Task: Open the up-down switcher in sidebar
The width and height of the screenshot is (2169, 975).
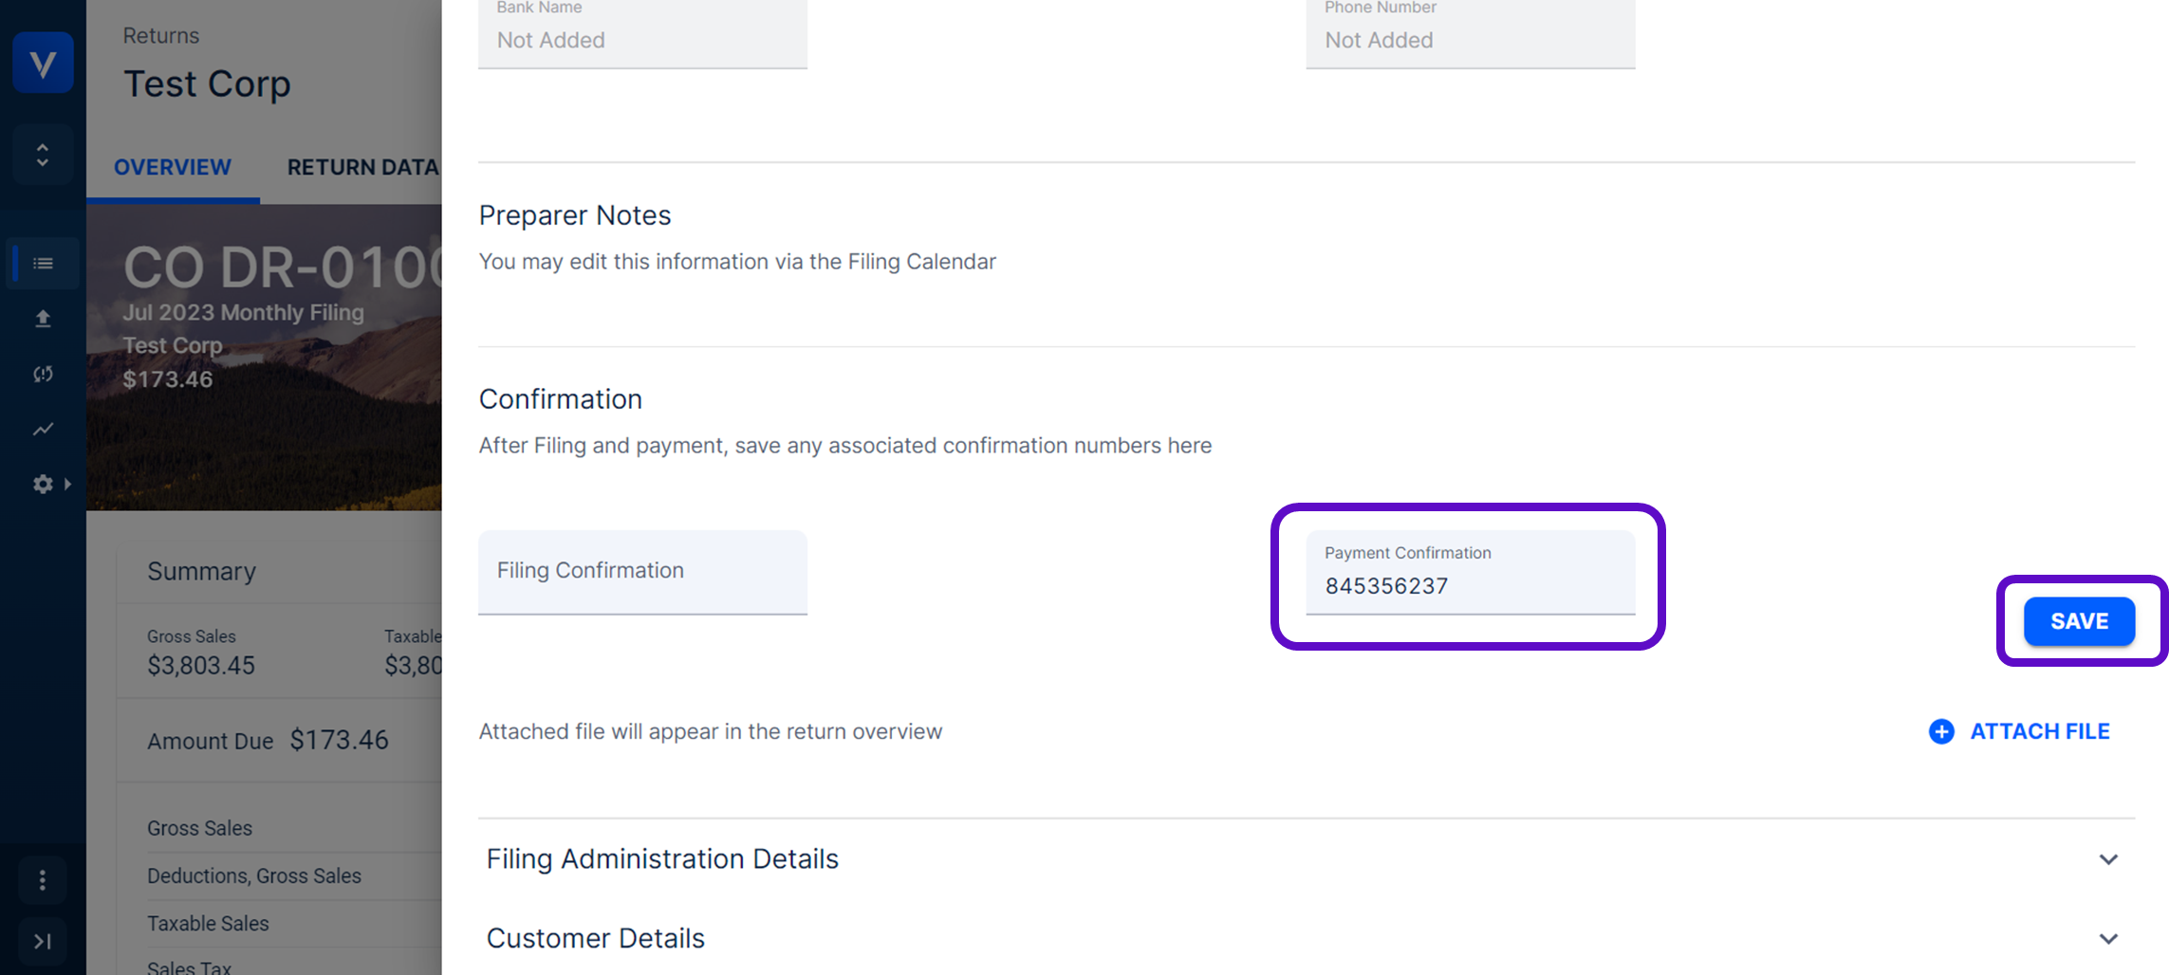Action: coord(43,155)
